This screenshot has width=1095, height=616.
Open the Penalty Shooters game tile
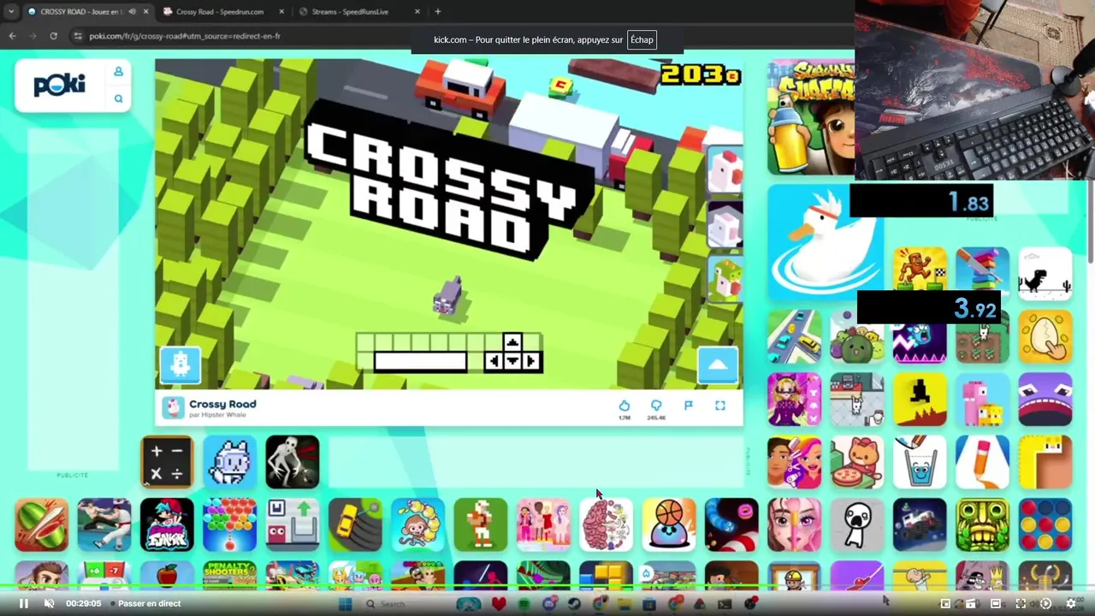point(229,575)
